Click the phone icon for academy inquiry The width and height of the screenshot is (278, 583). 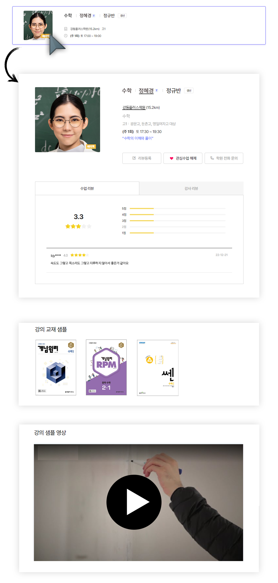click(212, 158)
